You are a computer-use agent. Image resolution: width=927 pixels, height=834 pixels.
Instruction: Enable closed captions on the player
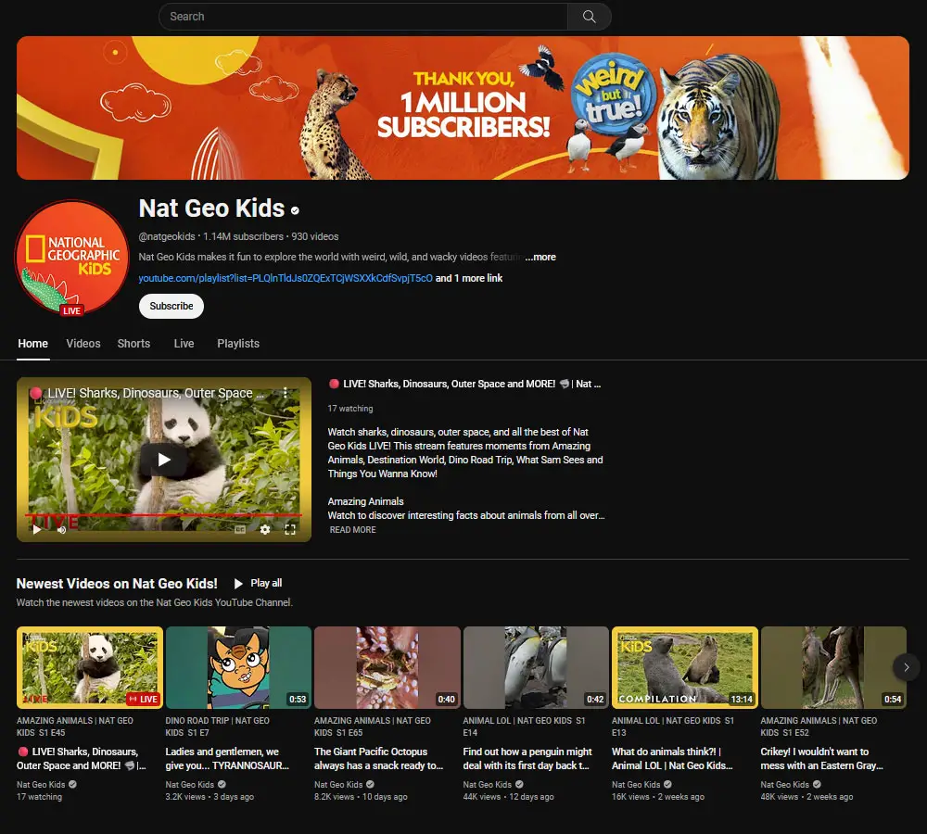[239, 530]
